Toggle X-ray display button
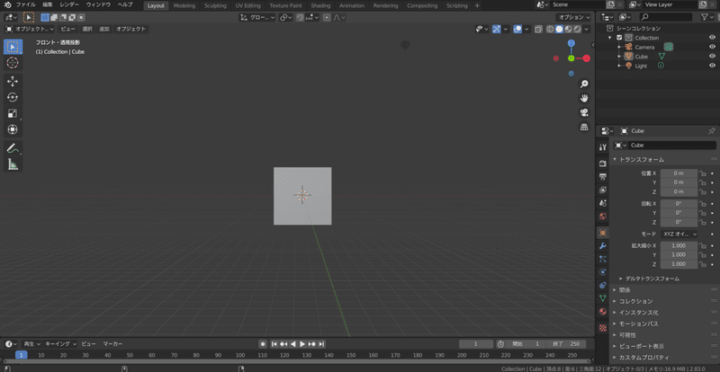The image size is (720, 372). 538,29
